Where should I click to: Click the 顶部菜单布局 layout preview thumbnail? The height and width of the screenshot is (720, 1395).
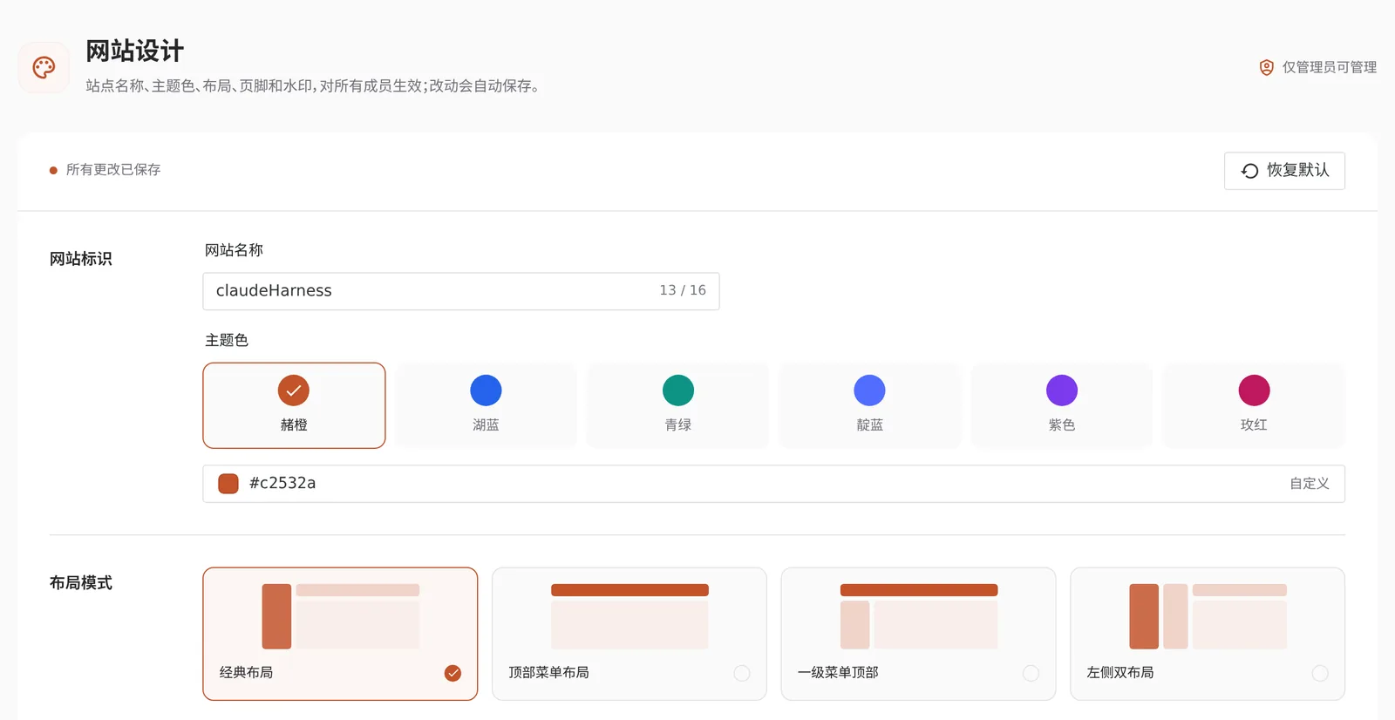pos(629,616)
